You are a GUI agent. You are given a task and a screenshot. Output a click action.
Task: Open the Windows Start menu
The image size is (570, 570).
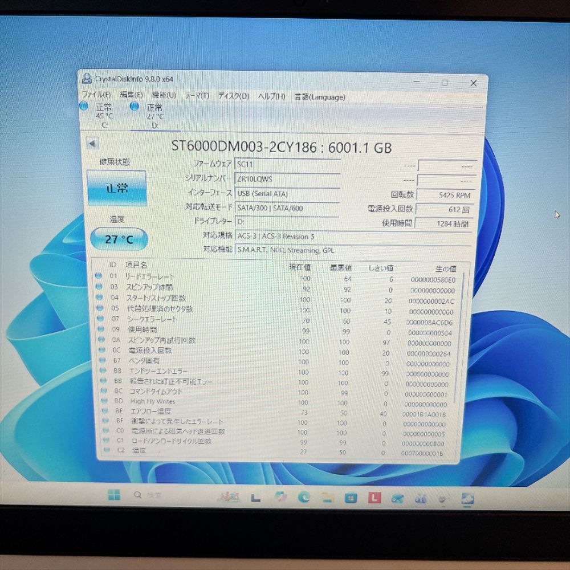click(114, 495)
